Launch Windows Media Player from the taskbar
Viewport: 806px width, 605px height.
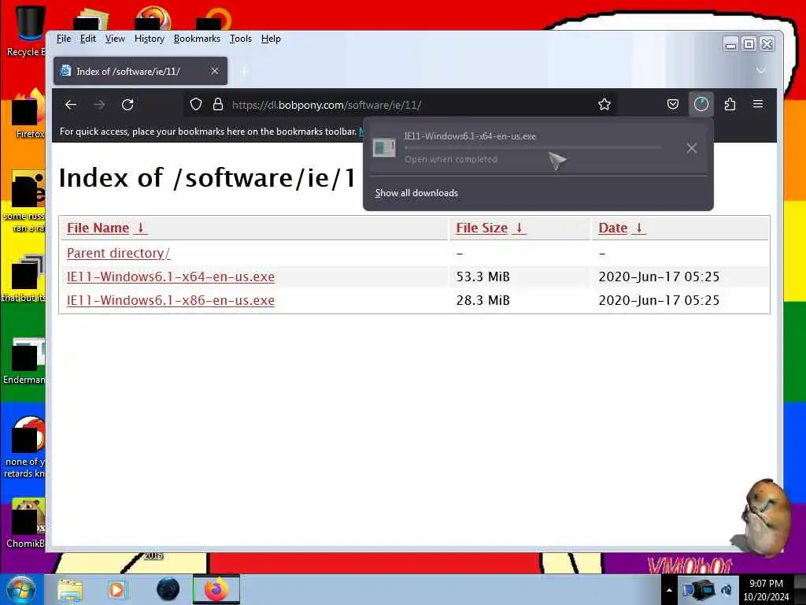(x=116, y=589)
